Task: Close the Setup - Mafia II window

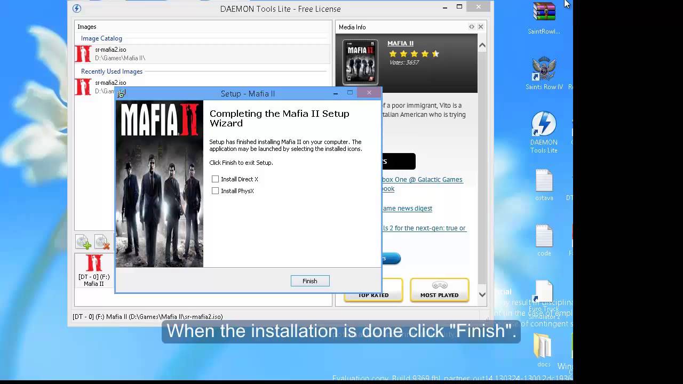Action: click(x=369, y=93)
